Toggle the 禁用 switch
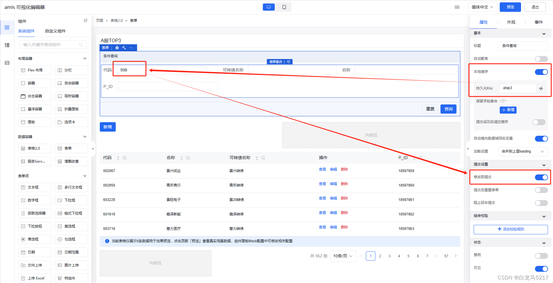The height and width of the screenshot is (283, 553). (541, 256)
